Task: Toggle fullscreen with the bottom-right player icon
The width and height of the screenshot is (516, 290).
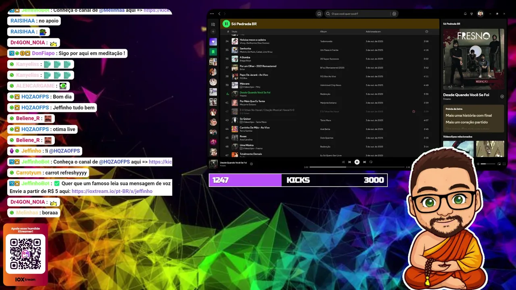Action: coord(504,164)
